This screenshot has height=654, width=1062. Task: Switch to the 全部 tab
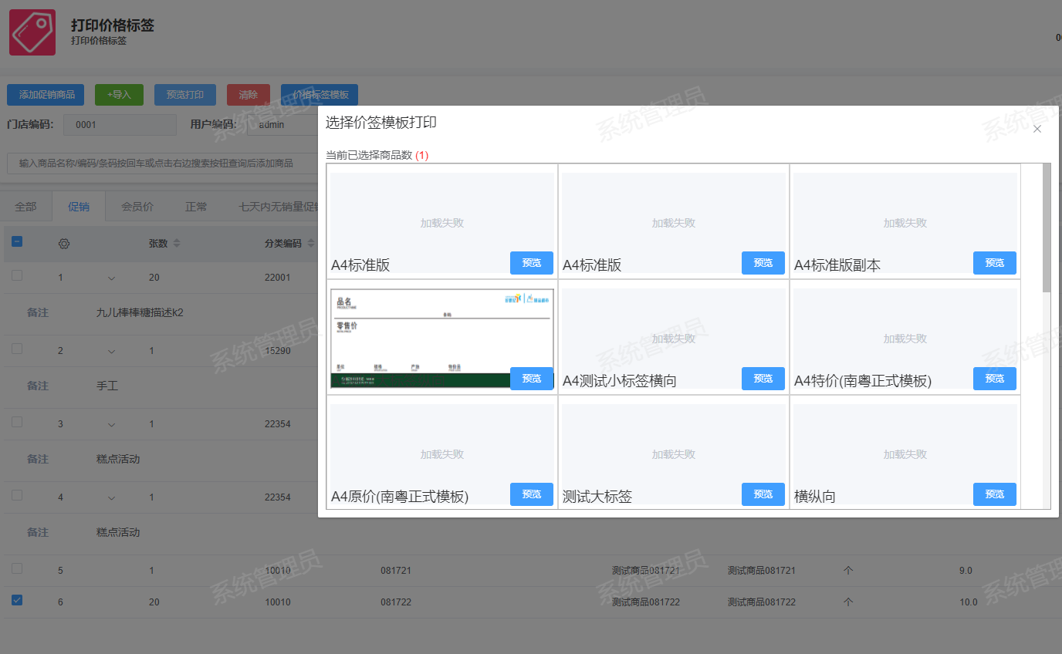[25, 207]
